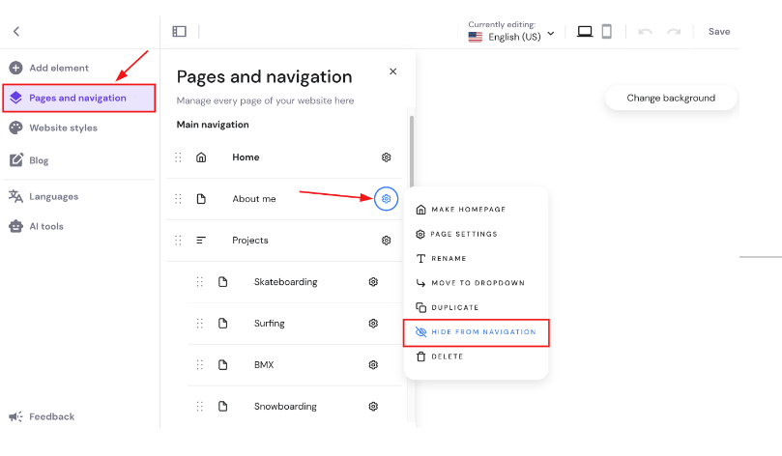This screenshot has height=456, width=782.
Task: Click the undo arrow icon
Action: (645, 32)
